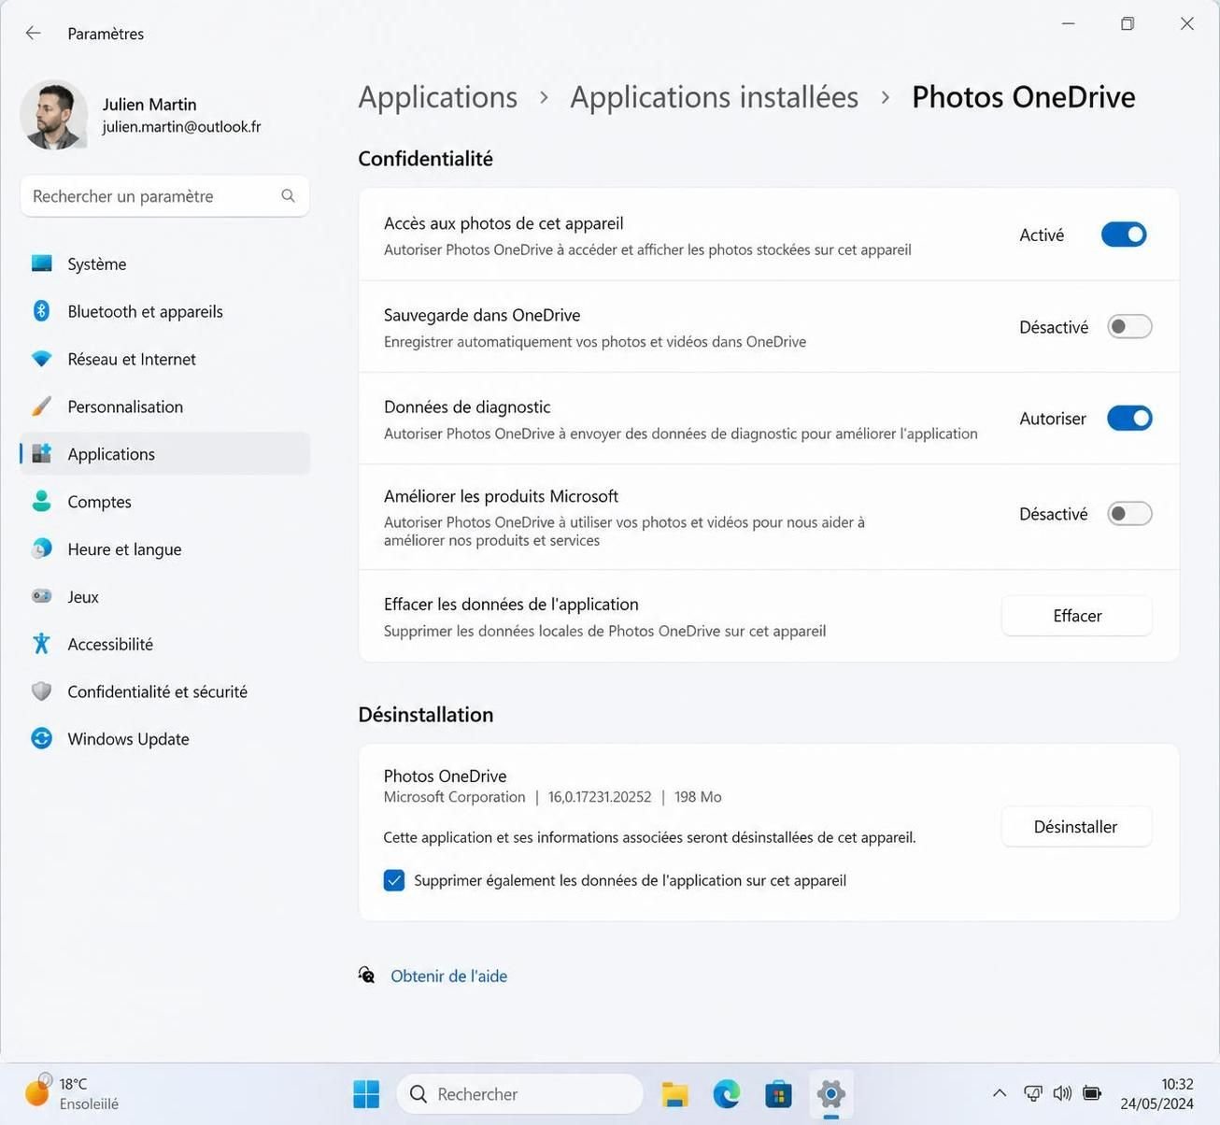
Task: Open Confidentialité et sécurité label in sidebar
Action: 157,691
